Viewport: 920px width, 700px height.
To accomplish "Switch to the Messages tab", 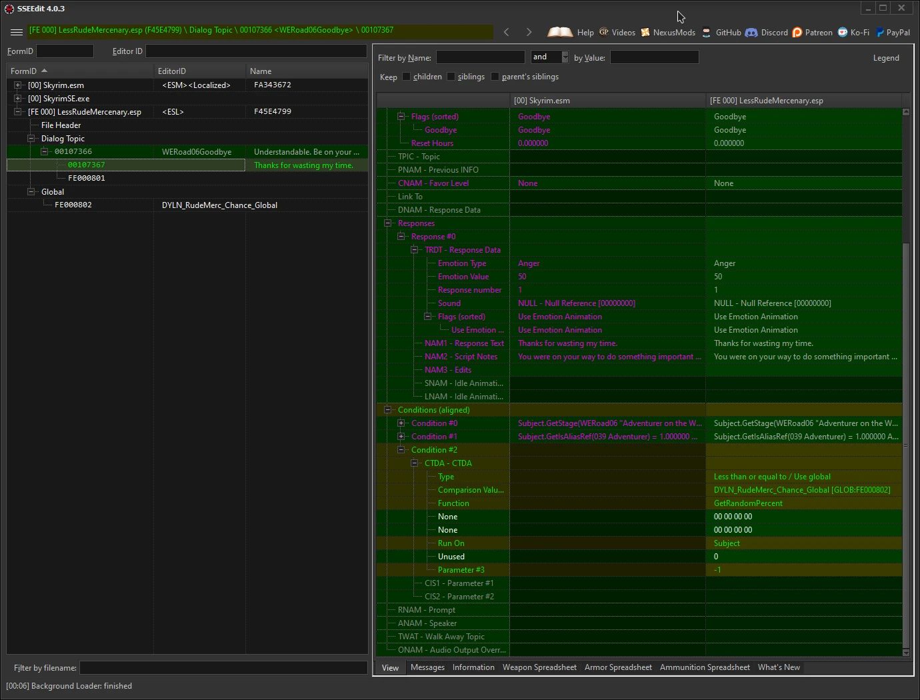I will [427, 667].
